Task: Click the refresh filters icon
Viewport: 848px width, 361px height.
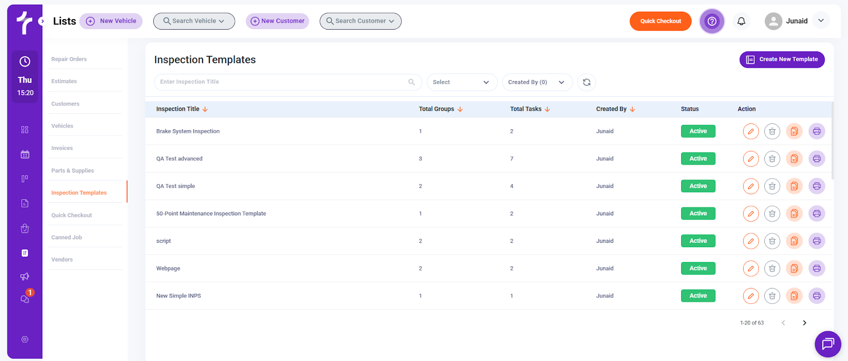Action: [x=587, y=82]
